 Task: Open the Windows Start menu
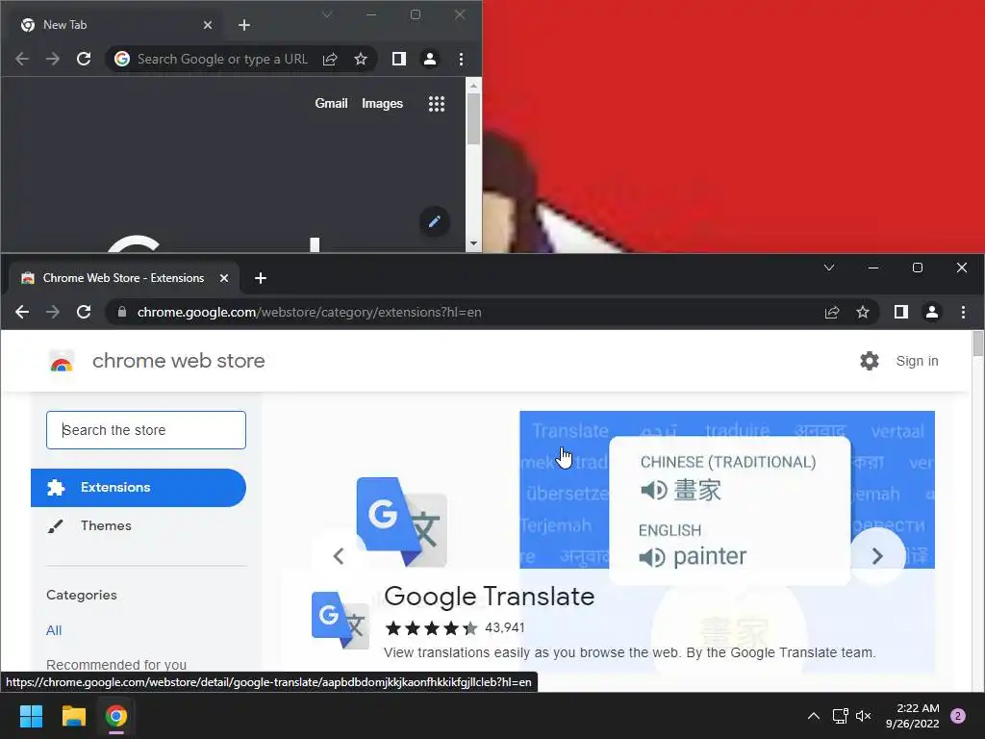pyautogui.click(x=31, y=716)
